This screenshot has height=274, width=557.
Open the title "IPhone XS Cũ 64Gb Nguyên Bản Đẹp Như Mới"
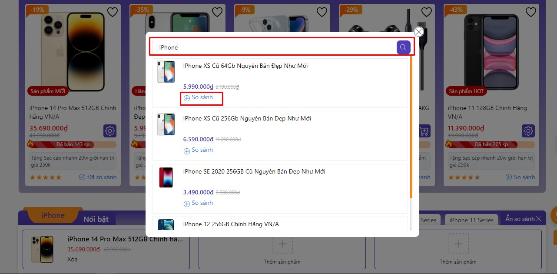tap(245, 66)
